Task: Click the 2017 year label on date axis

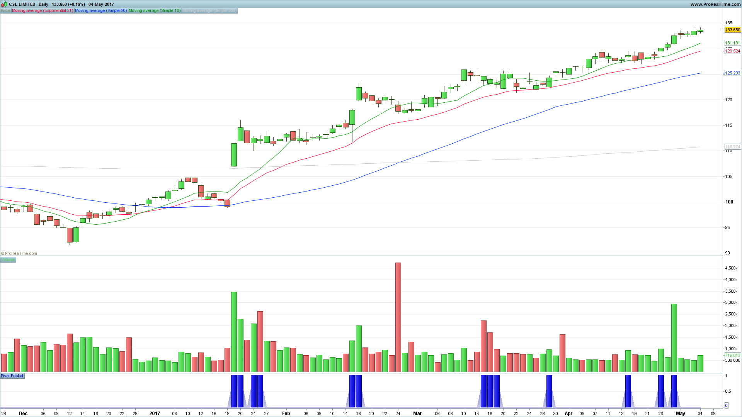Action: (155, 413)
